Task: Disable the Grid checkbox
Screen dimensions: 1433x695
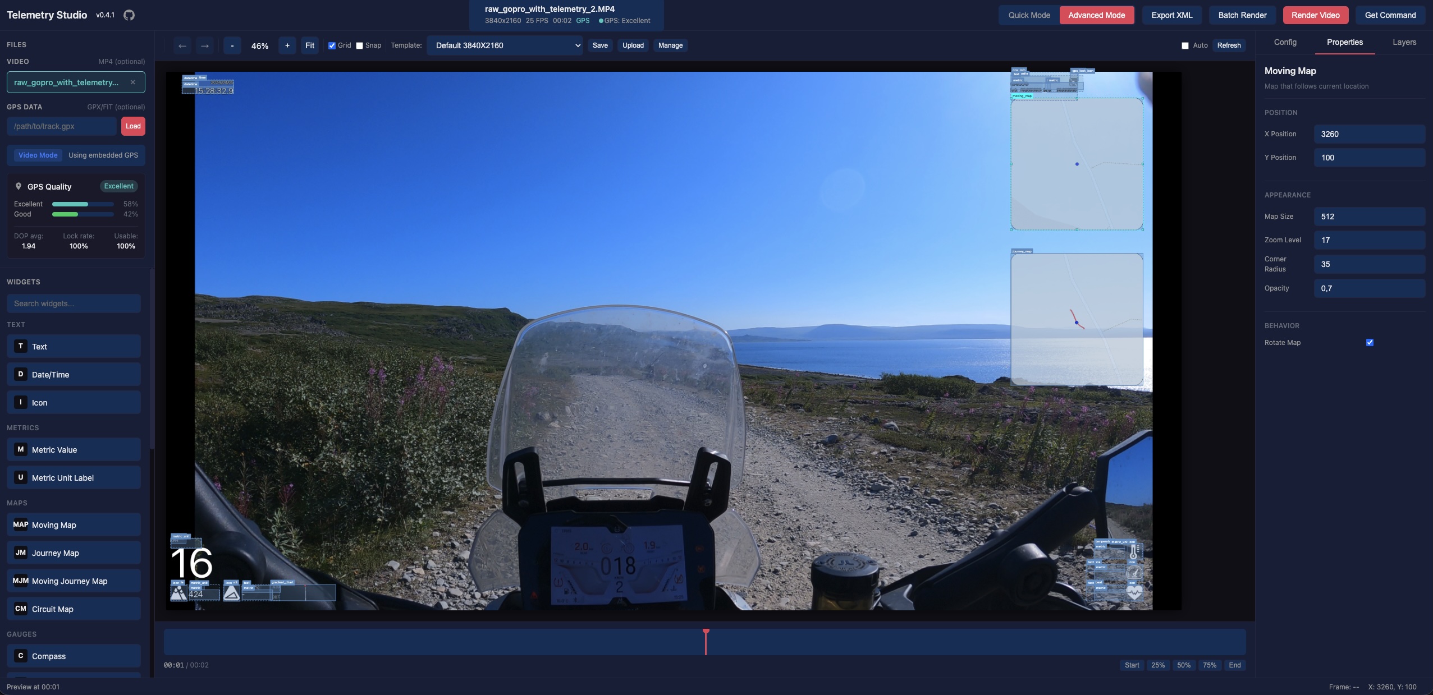Action: tap(332, 45)
